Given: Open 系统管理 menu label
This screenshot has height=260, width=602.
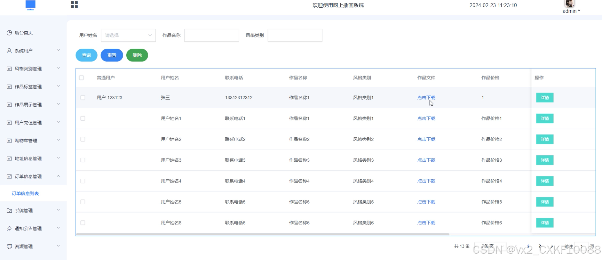Looking at the screenshot, I should pyautogui.click(x=24, y=210).
